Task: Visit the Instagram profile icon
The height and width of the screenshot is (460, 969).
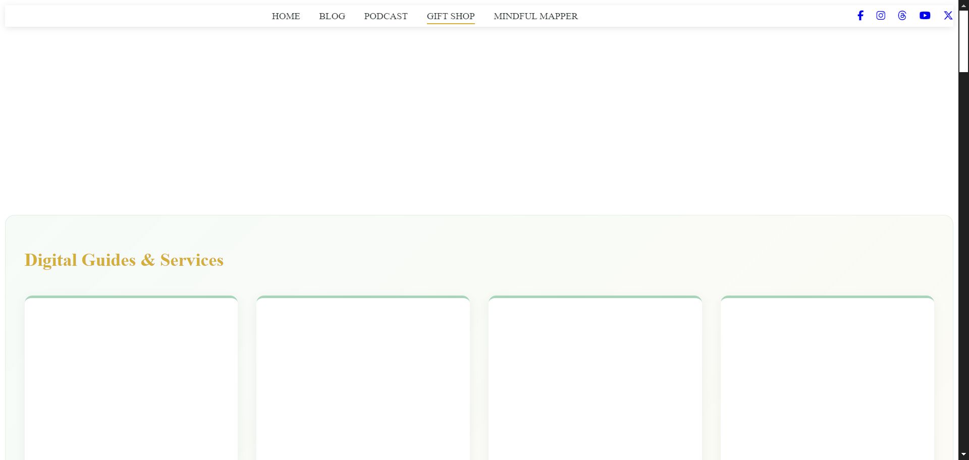Action: point(881,16)
